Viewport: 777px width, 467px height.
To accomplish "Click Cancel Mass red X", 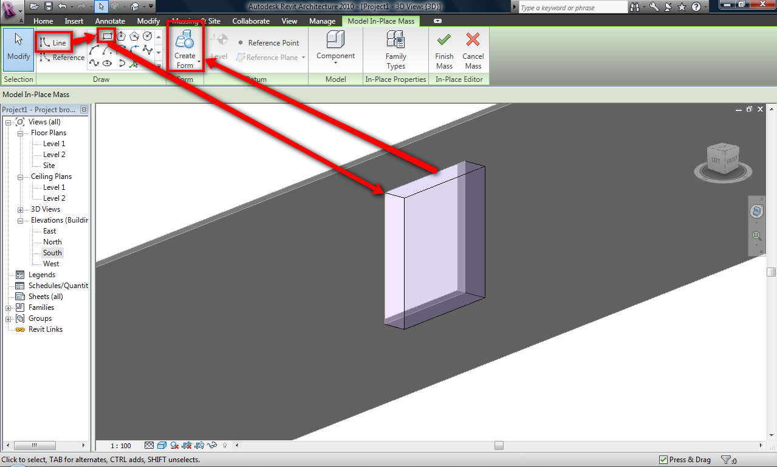I will [473, 50].
